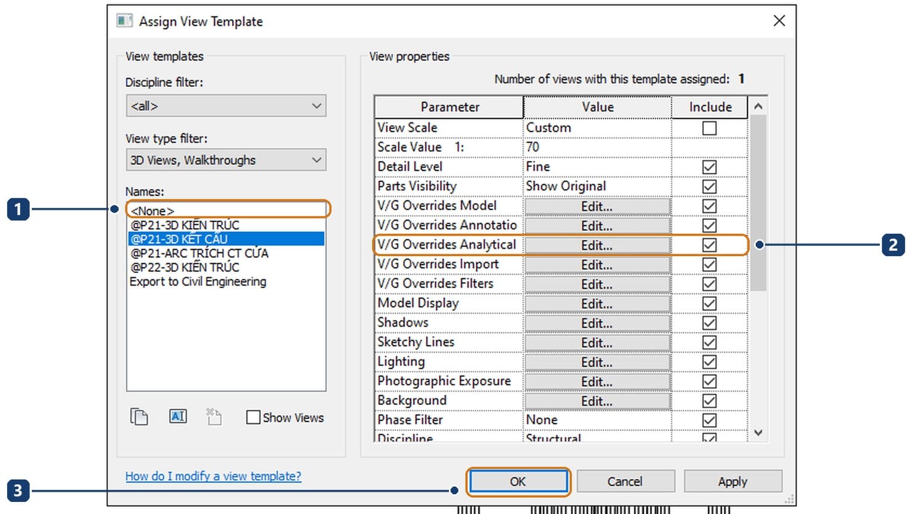Close the Assign View Template dialog

[x=779, y=21]
